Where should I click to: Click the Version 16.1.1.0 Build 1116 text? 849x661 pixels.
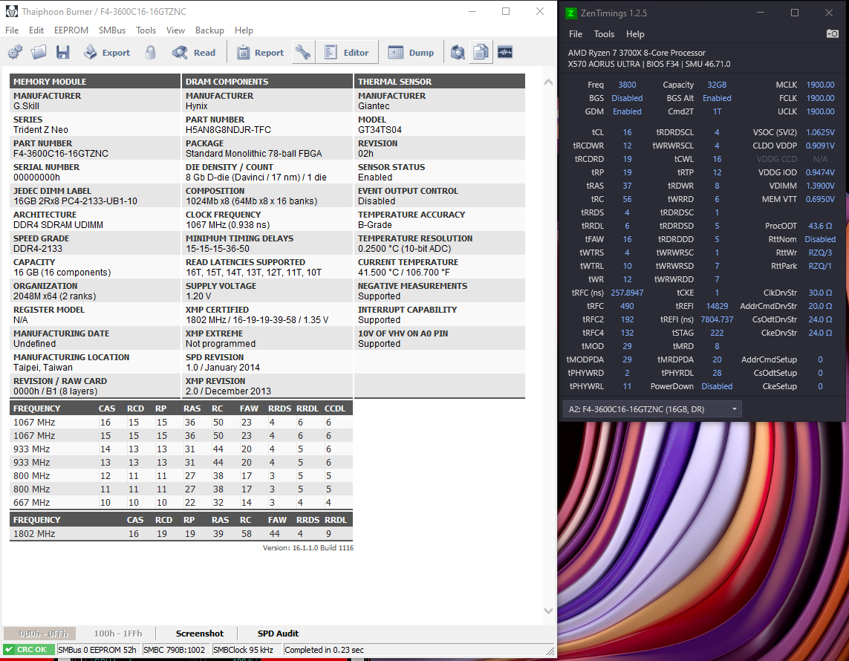(x=308, y=548)
